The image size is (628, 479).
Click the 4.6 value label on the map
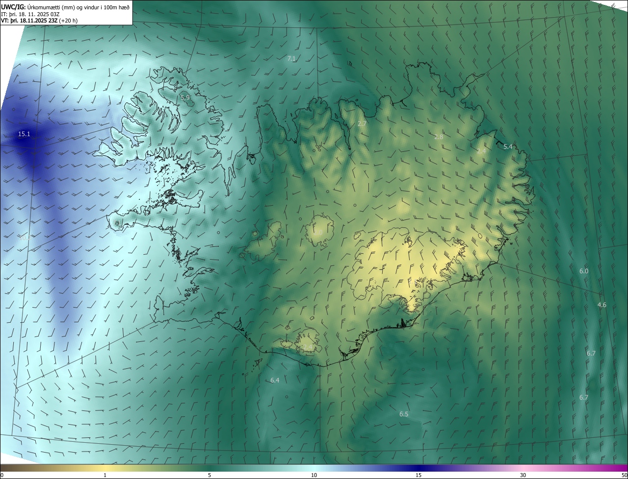pos(602,305)
